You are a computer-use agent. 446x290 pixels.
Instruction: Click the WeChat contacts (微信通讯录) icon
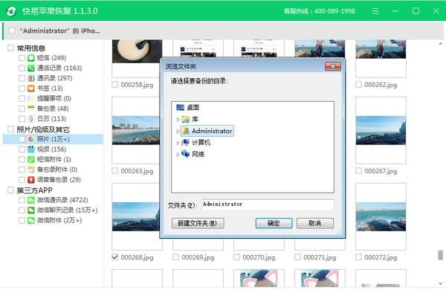pos(31,200)
